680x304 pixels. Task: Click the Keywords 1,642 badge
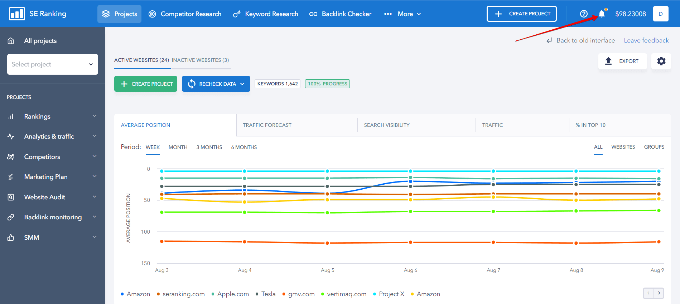click(278, 84)
